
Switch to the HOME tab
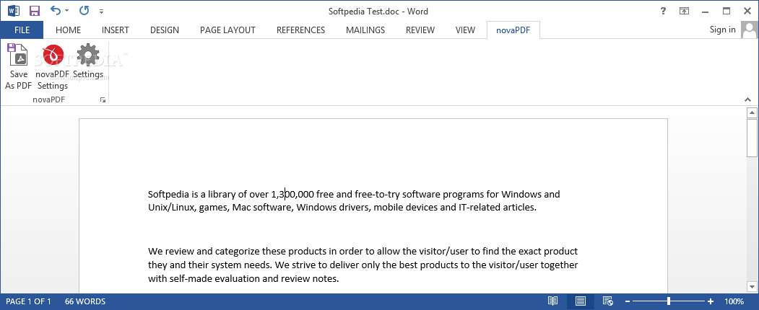click(69, 30)
